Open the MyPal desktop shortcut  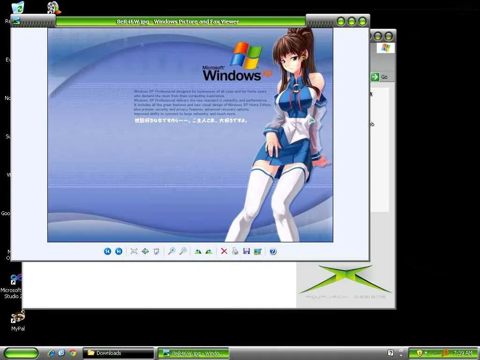click(x=18, y=321)
